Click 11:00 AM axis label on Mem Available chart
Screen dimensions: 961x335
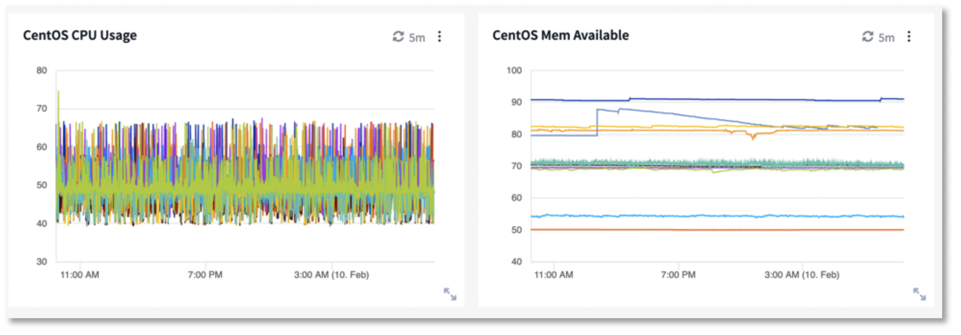[x=554, y=275]
